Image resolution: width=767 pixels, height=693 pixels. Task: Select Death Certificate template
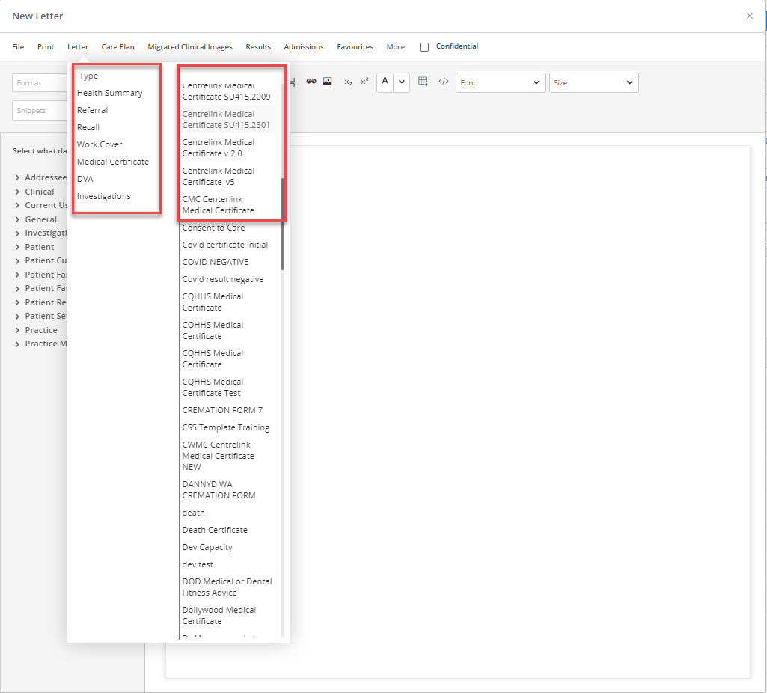[x=215, y=530]
